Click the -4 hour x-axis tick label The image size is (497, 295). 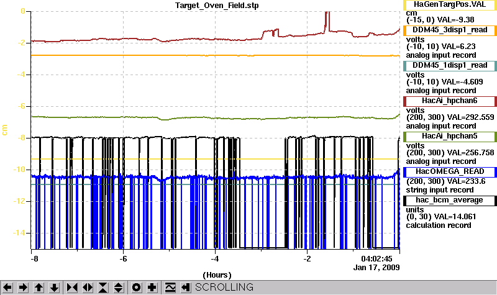[215, 259]
